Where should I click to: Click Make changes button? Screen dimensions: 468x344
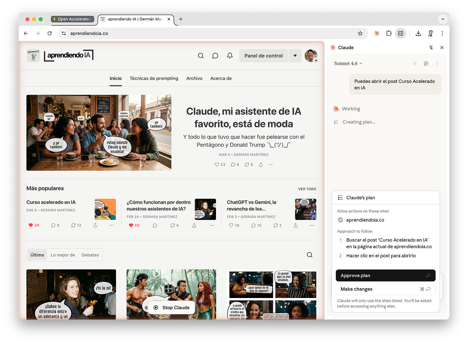point(385,289)
